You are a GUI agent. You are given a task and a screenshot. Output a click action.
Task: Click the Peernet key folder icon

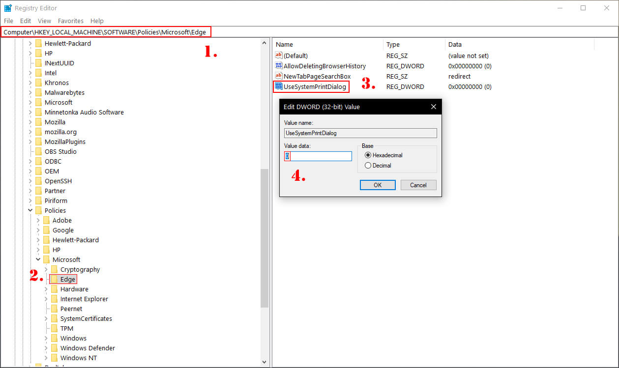[54, 309]
